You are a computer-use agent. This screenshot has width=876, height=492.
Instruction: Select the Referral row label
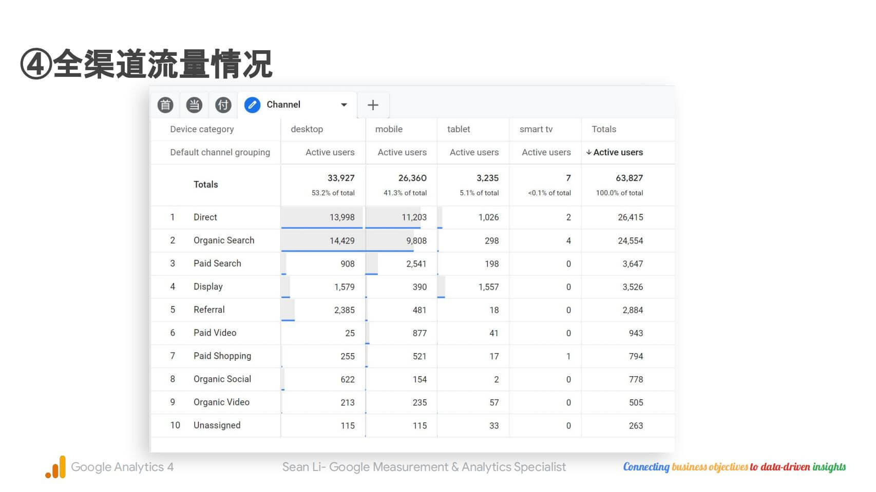[209, 310]
